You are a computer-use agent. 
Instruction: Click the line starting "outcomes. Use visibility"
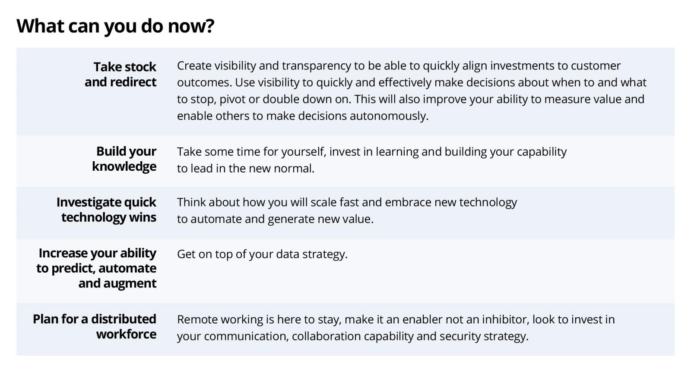point(411,82)
